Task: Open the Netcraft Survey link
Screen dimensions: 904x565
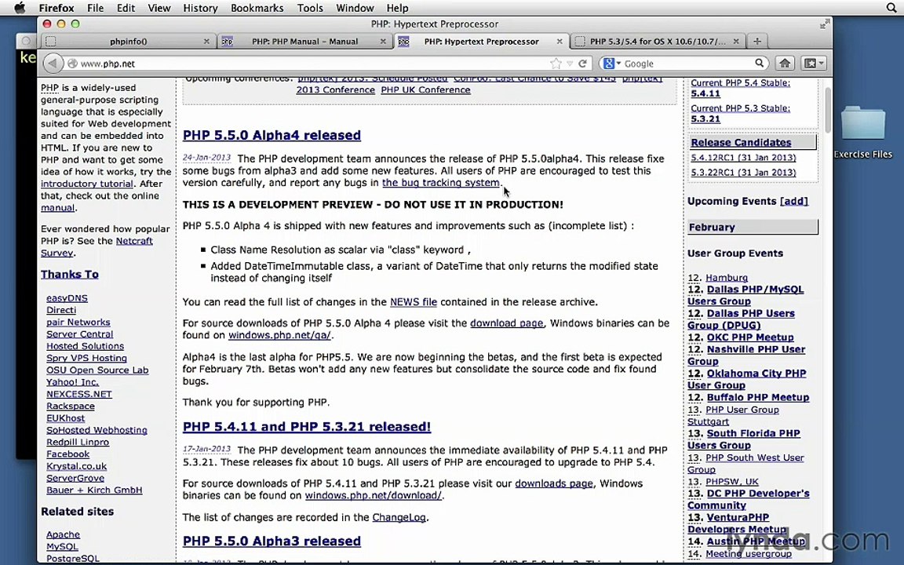Action: (x=97, y=246)
